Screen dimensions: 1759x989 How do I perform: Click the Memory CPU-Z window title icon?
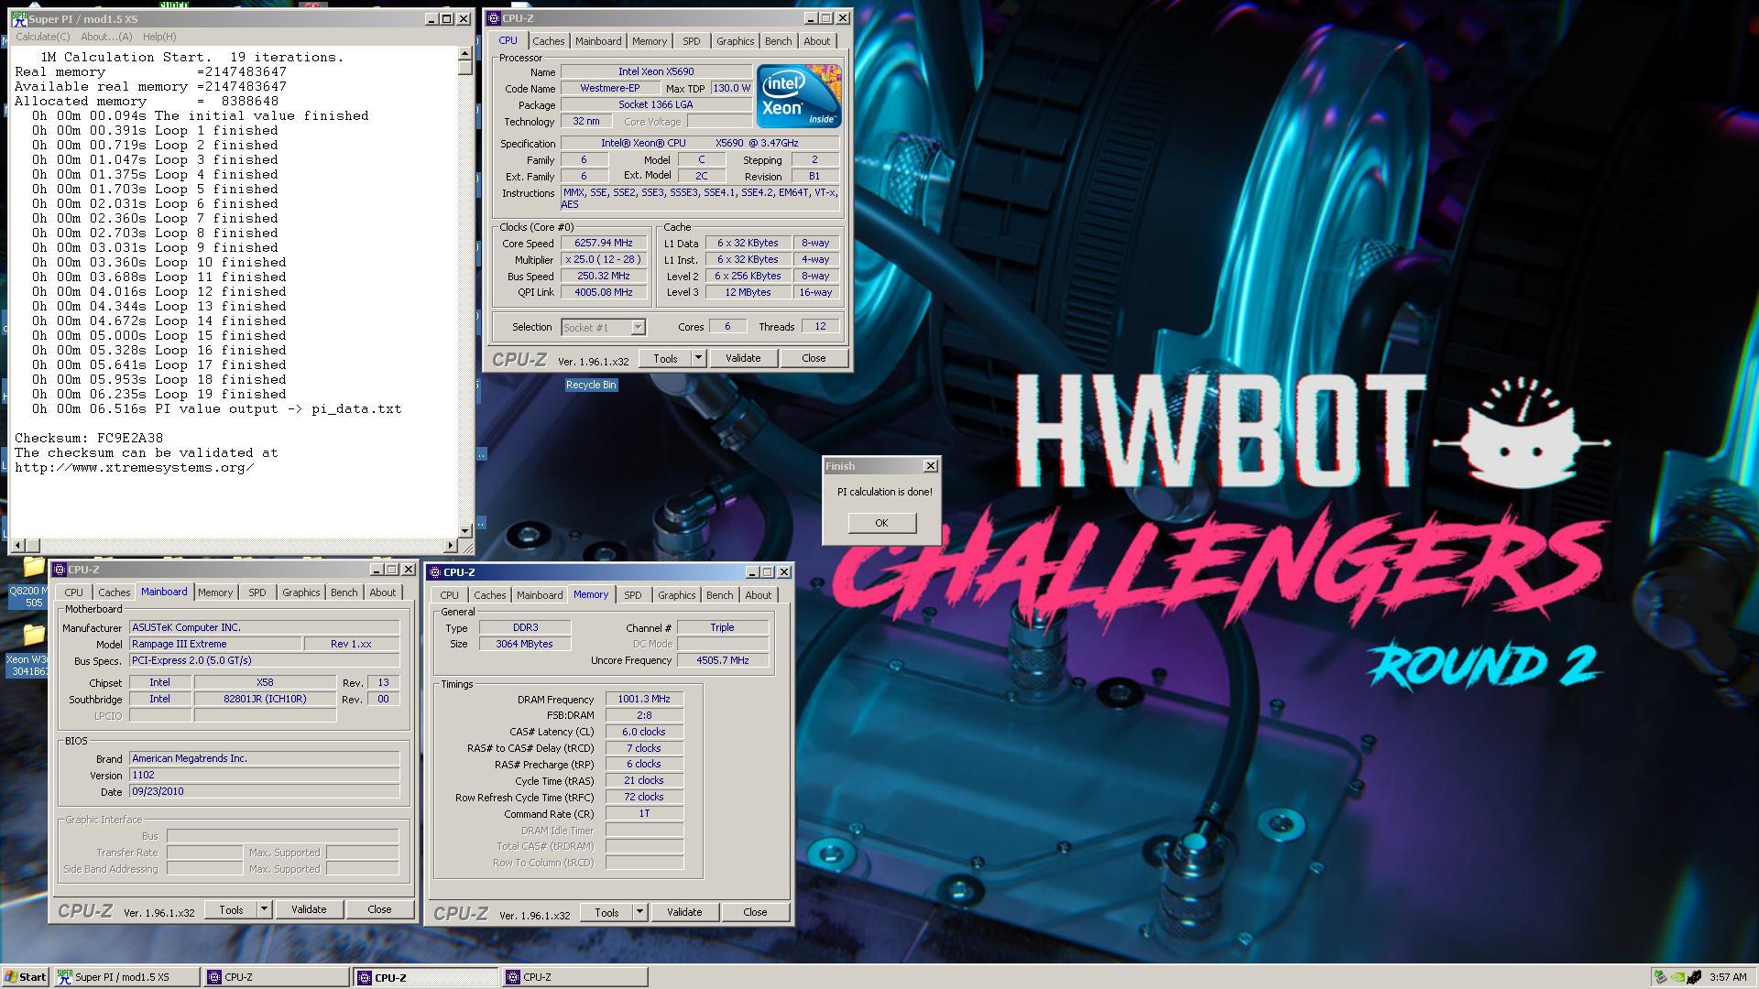[435, 572]
